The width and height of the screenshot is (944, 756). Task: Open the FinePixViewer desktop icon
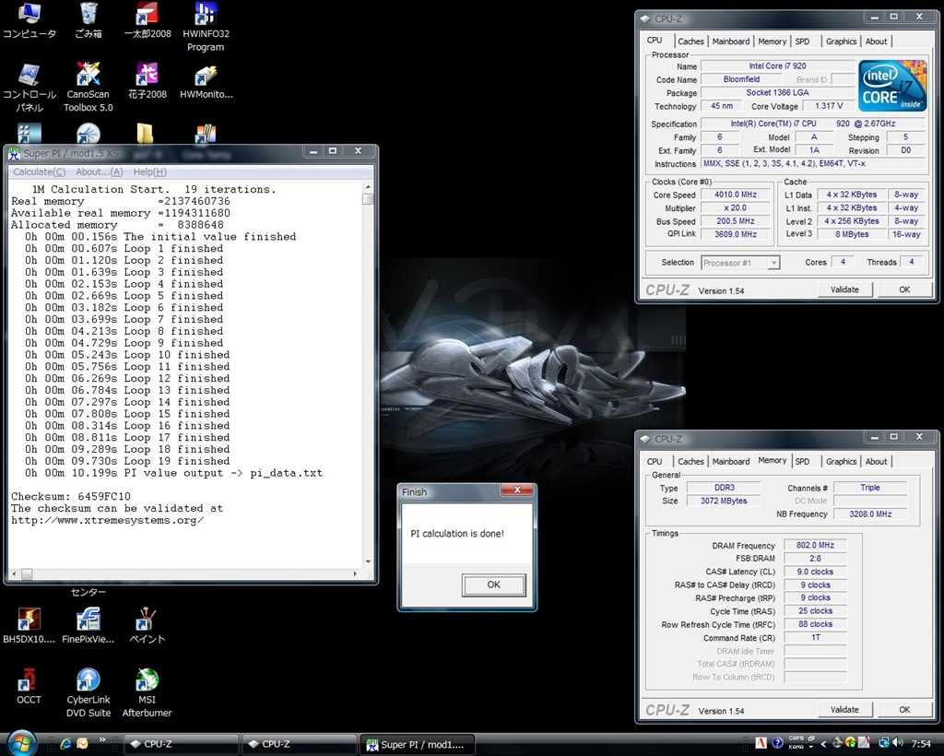(x=88, y=620)
